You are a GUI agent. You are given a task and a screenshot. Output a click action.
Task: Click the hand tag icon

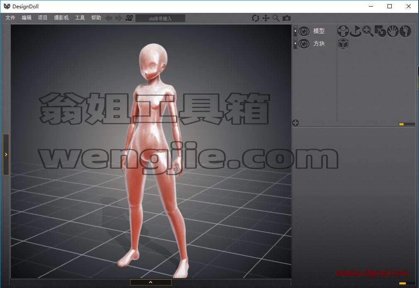[x=393, y=31]
